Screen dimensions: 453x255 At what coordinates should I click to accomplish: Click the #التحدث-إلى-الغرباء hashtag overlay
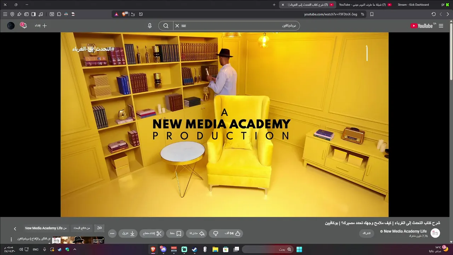tap(93, 49)
